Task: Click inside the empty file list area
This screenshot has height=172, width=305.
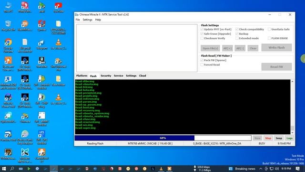Action: [x=137, y=48]
